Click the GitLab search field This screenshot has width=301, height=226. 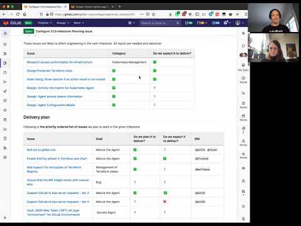(160, 23)
